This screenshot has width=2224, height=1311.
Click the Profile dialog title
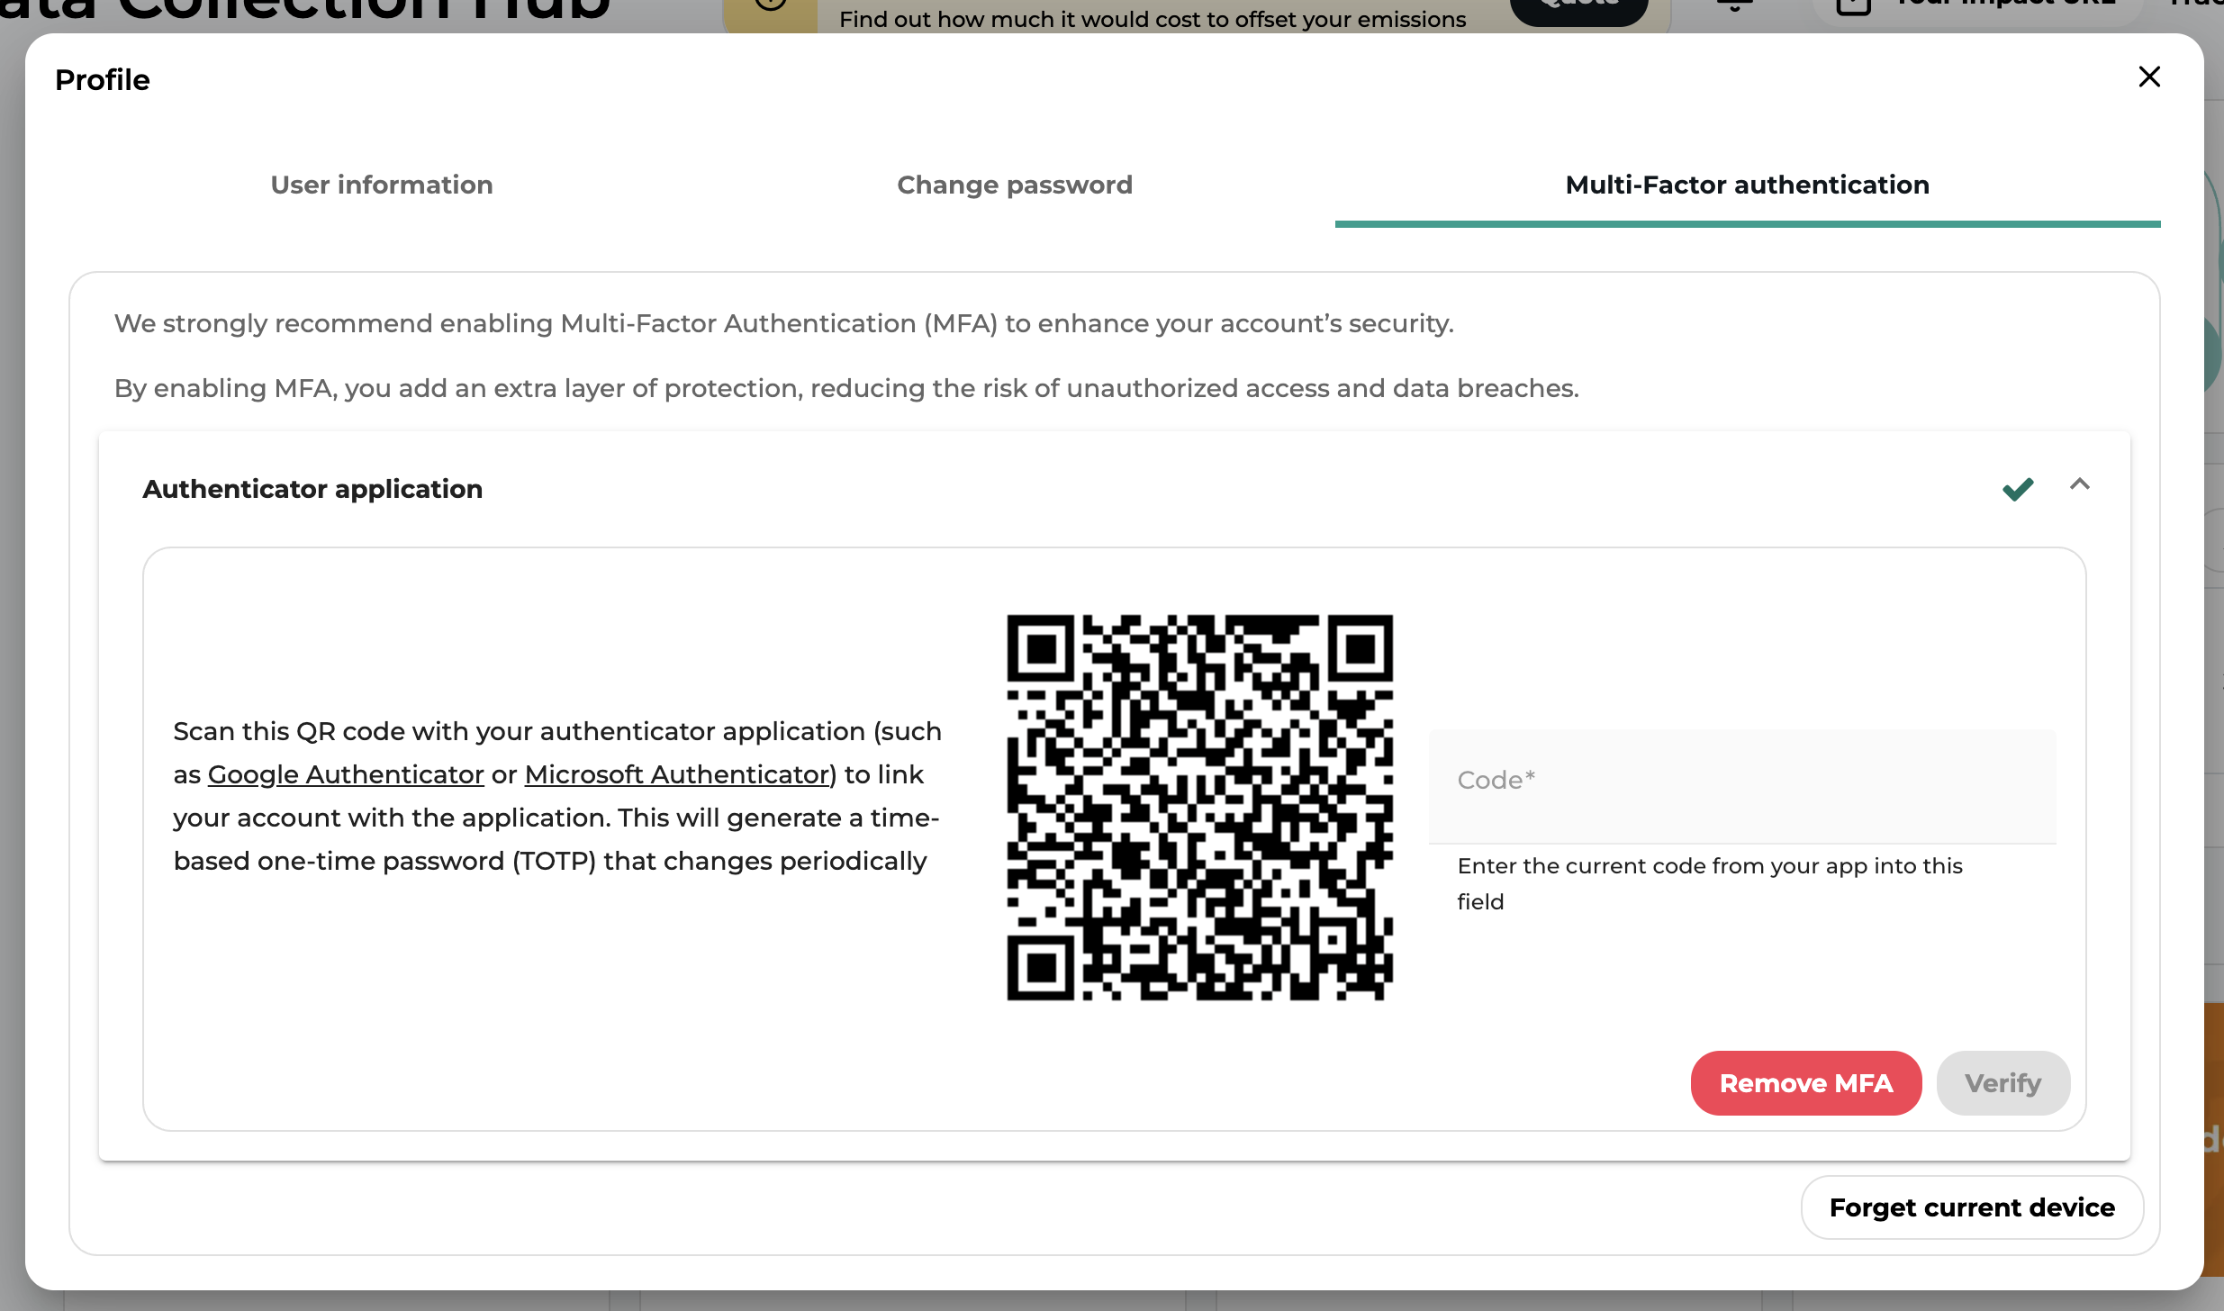tap(103, 80)
